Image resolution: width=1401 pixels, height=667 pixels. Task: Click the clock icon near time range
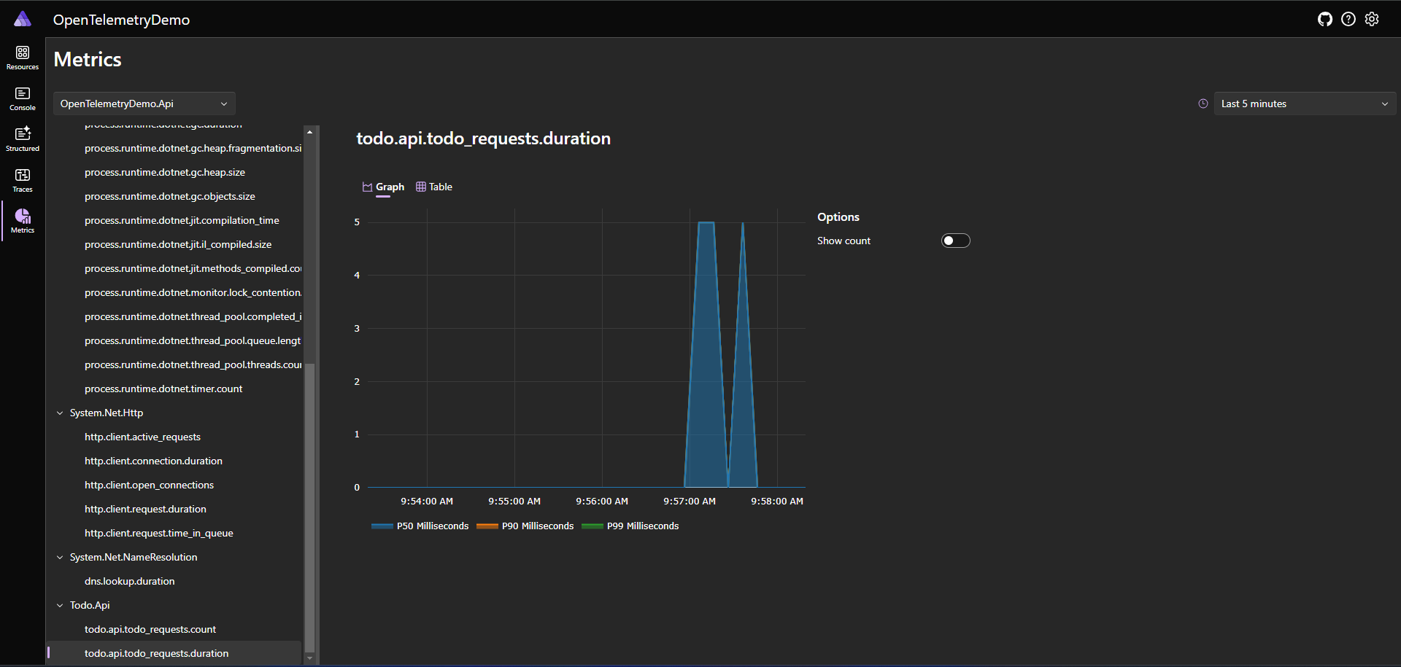pos(1203,103)
